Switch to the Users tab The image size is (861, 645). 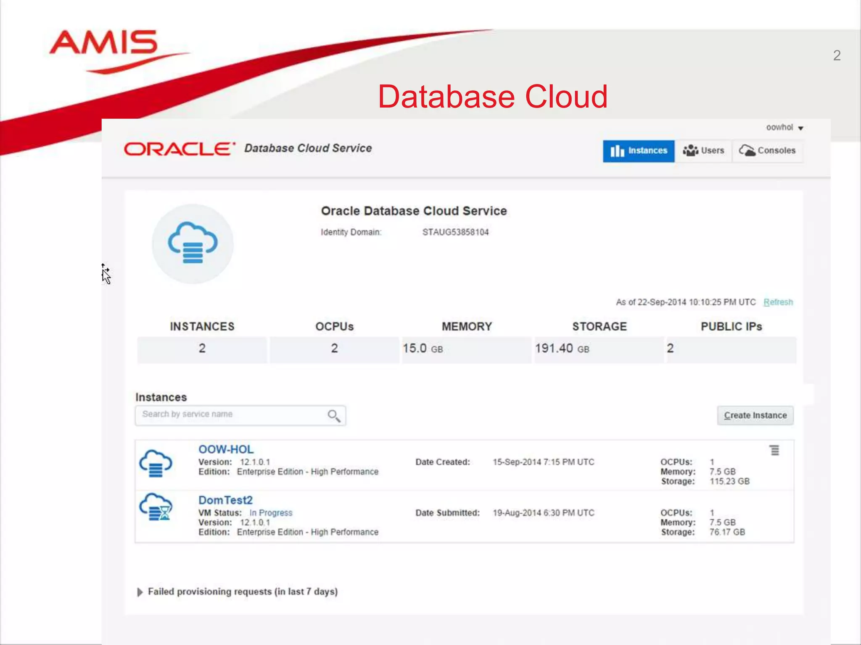click(703, 151)
